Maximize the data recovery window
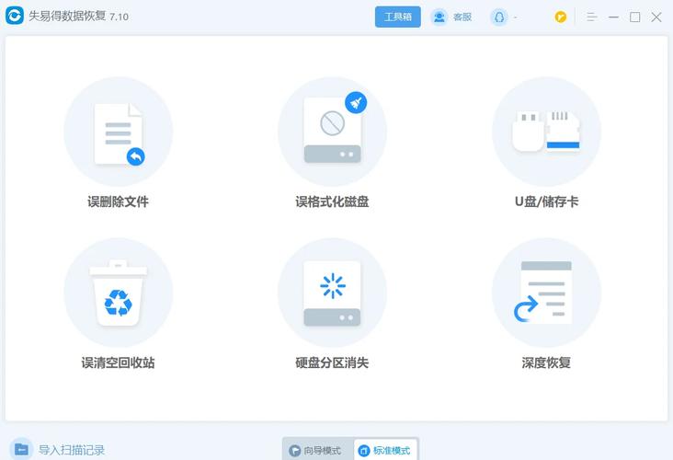This screenshot has height=460, width=673. pyautogui.click(x=635, y=17)
